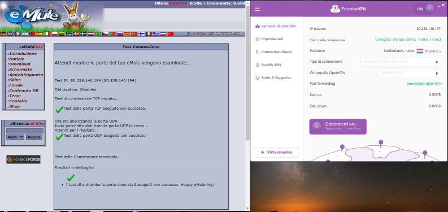Open the Crittografia OpenVPN dropdown
Image resolution: width=448 pixels, height=212 pixels.
pyautogui.click(x=410, y=73)
